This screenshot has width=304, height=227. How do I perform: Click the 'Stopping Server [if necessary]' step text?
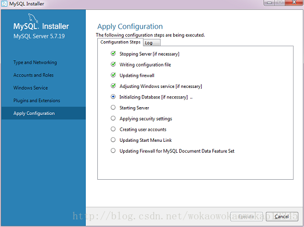click(150, 54)
